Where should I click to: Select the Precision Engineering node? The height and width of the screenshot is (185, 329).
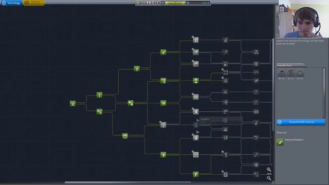[x=226, y=155]
